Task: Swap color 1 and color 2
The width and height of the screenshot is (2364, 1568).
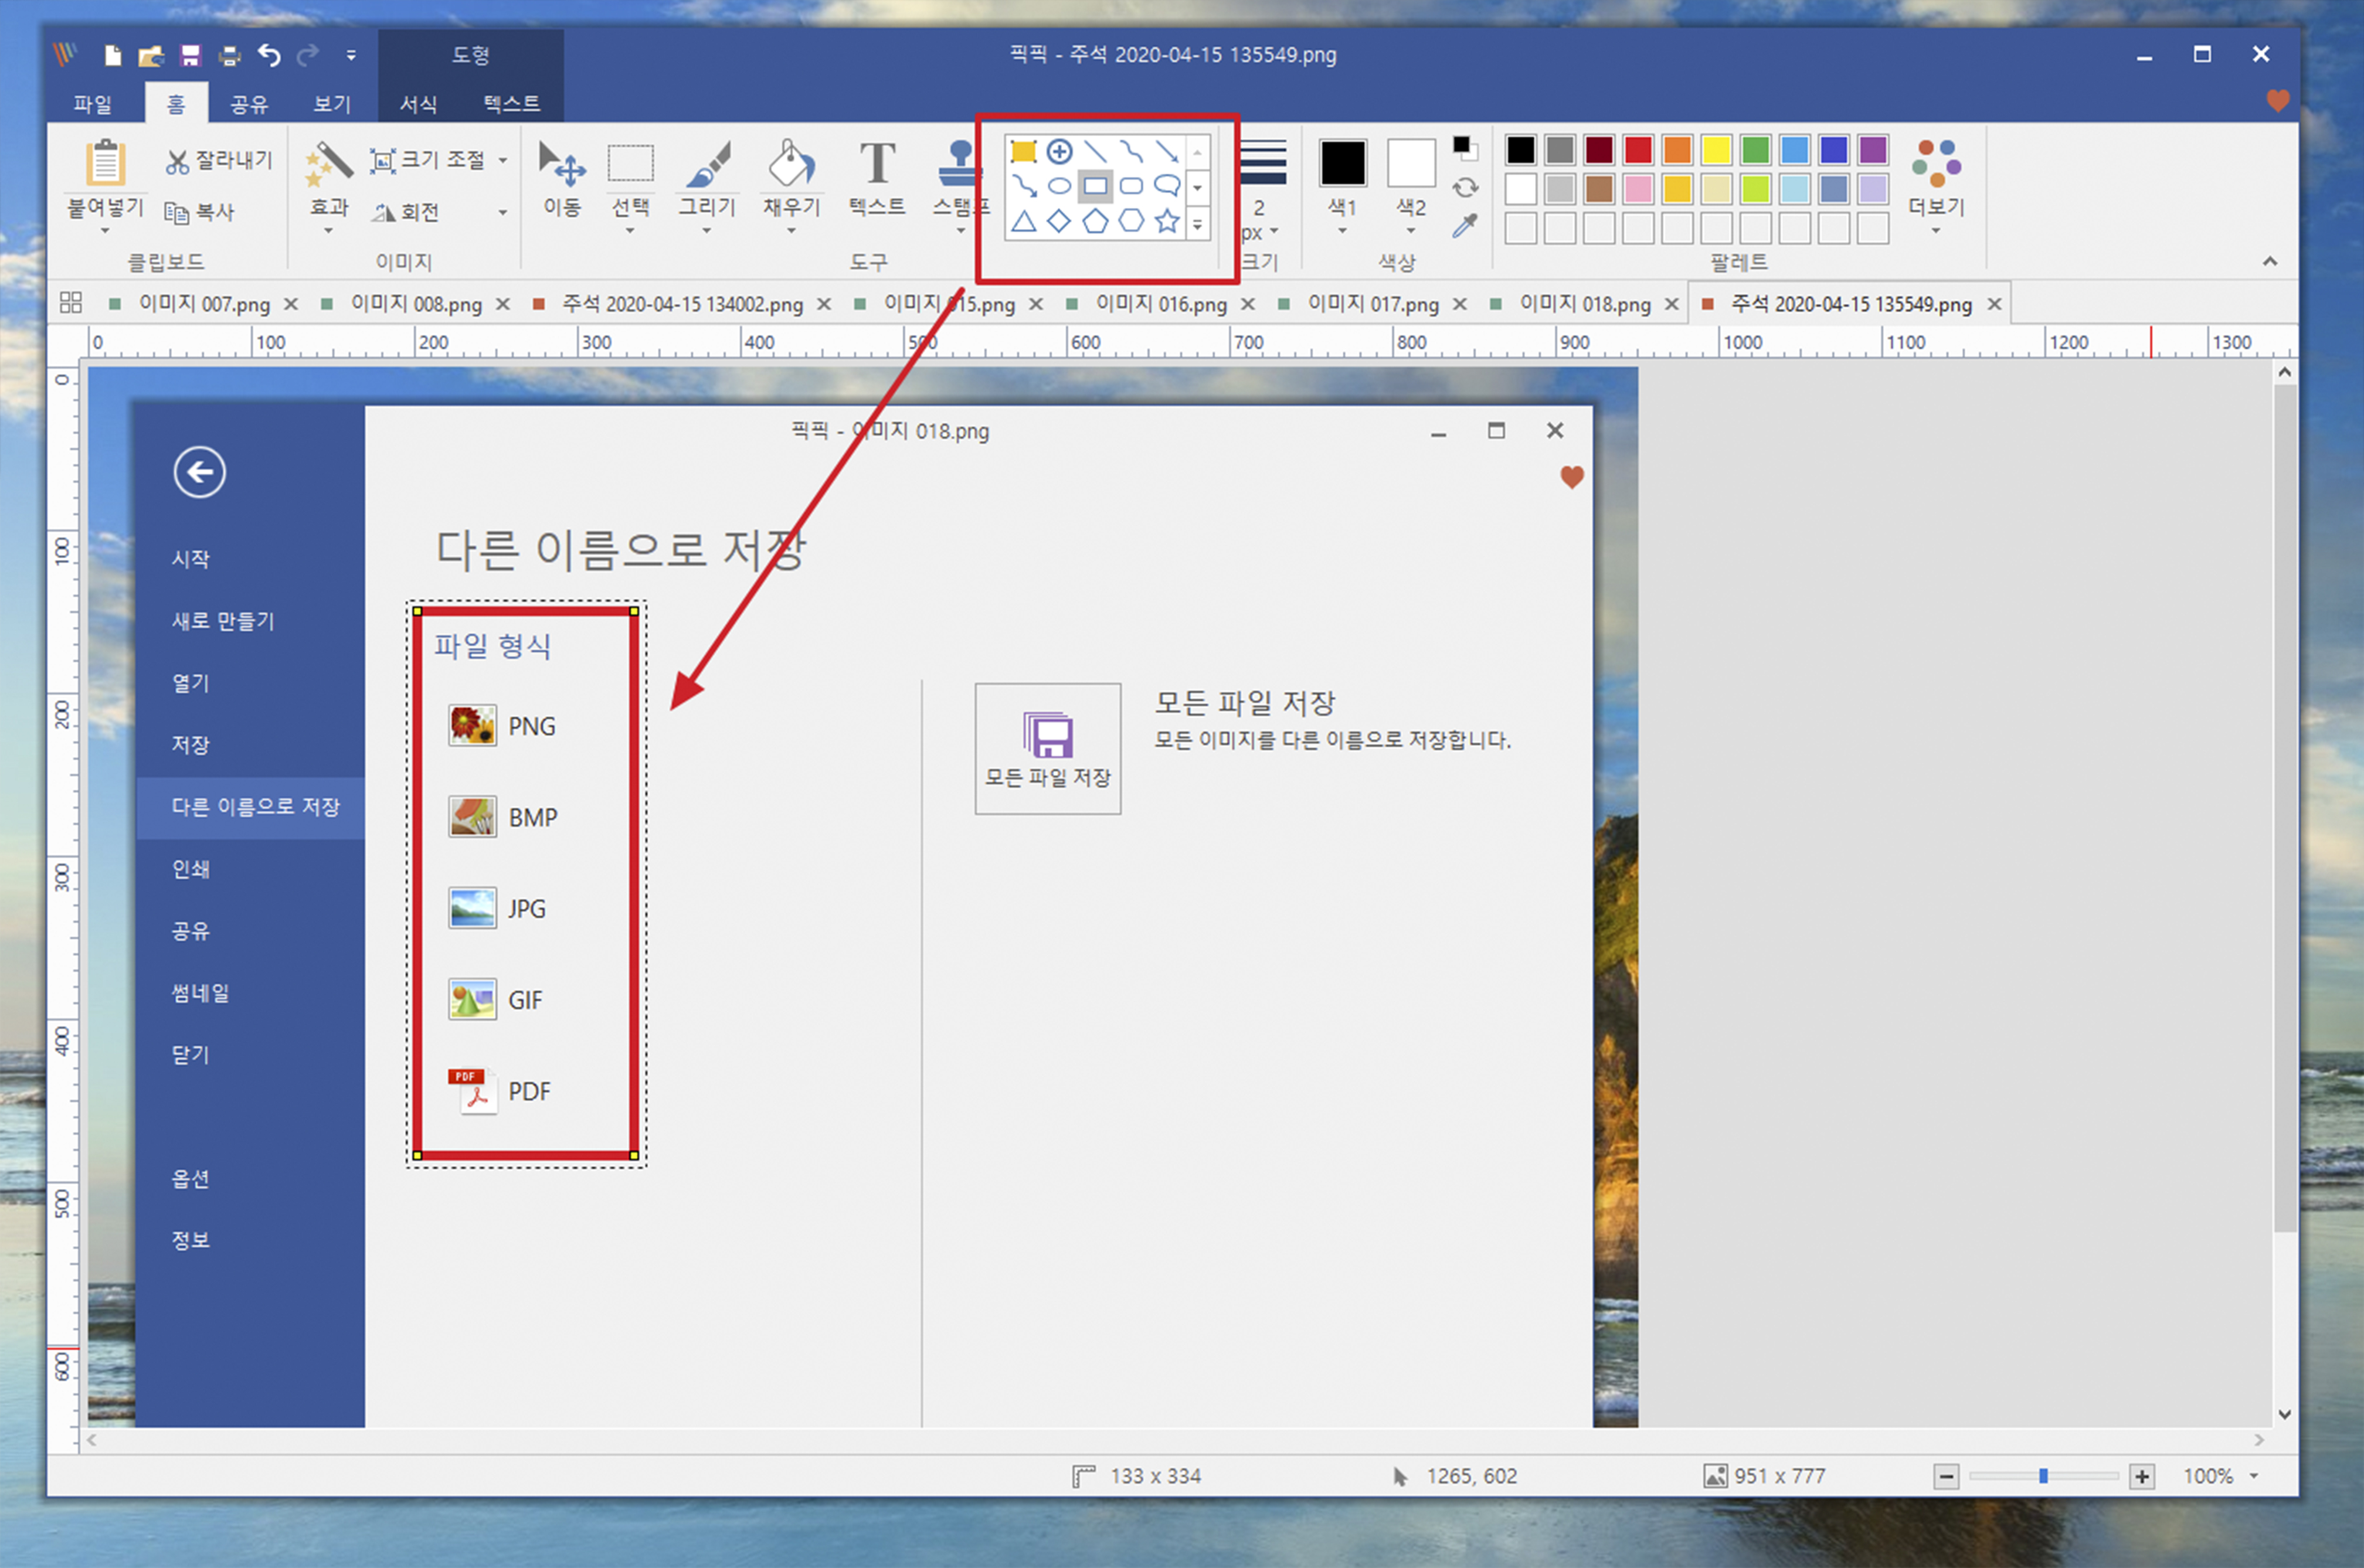Action: click(x=1465, y=187)
